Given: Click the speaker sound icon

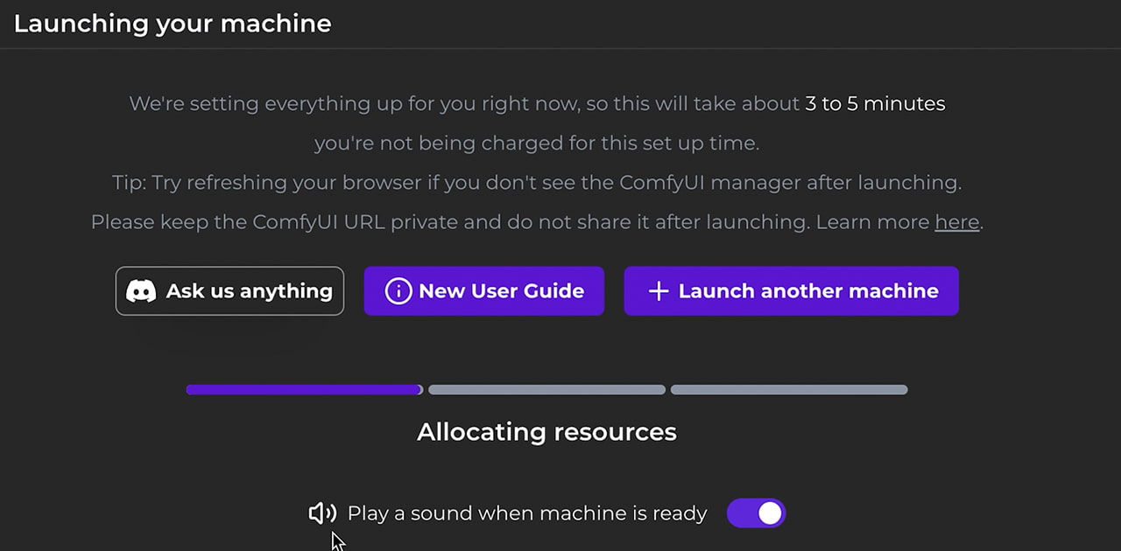Looking at the screenshot, I should 321,513.
